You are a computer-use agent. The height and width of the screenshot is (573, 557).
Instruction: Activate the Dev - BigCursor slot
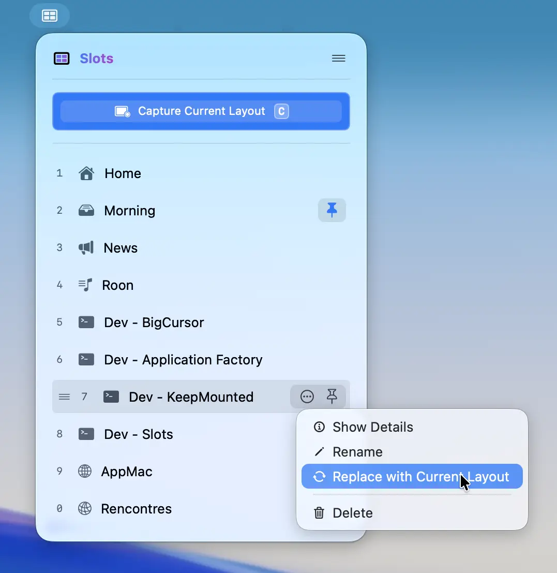(201, 322)
